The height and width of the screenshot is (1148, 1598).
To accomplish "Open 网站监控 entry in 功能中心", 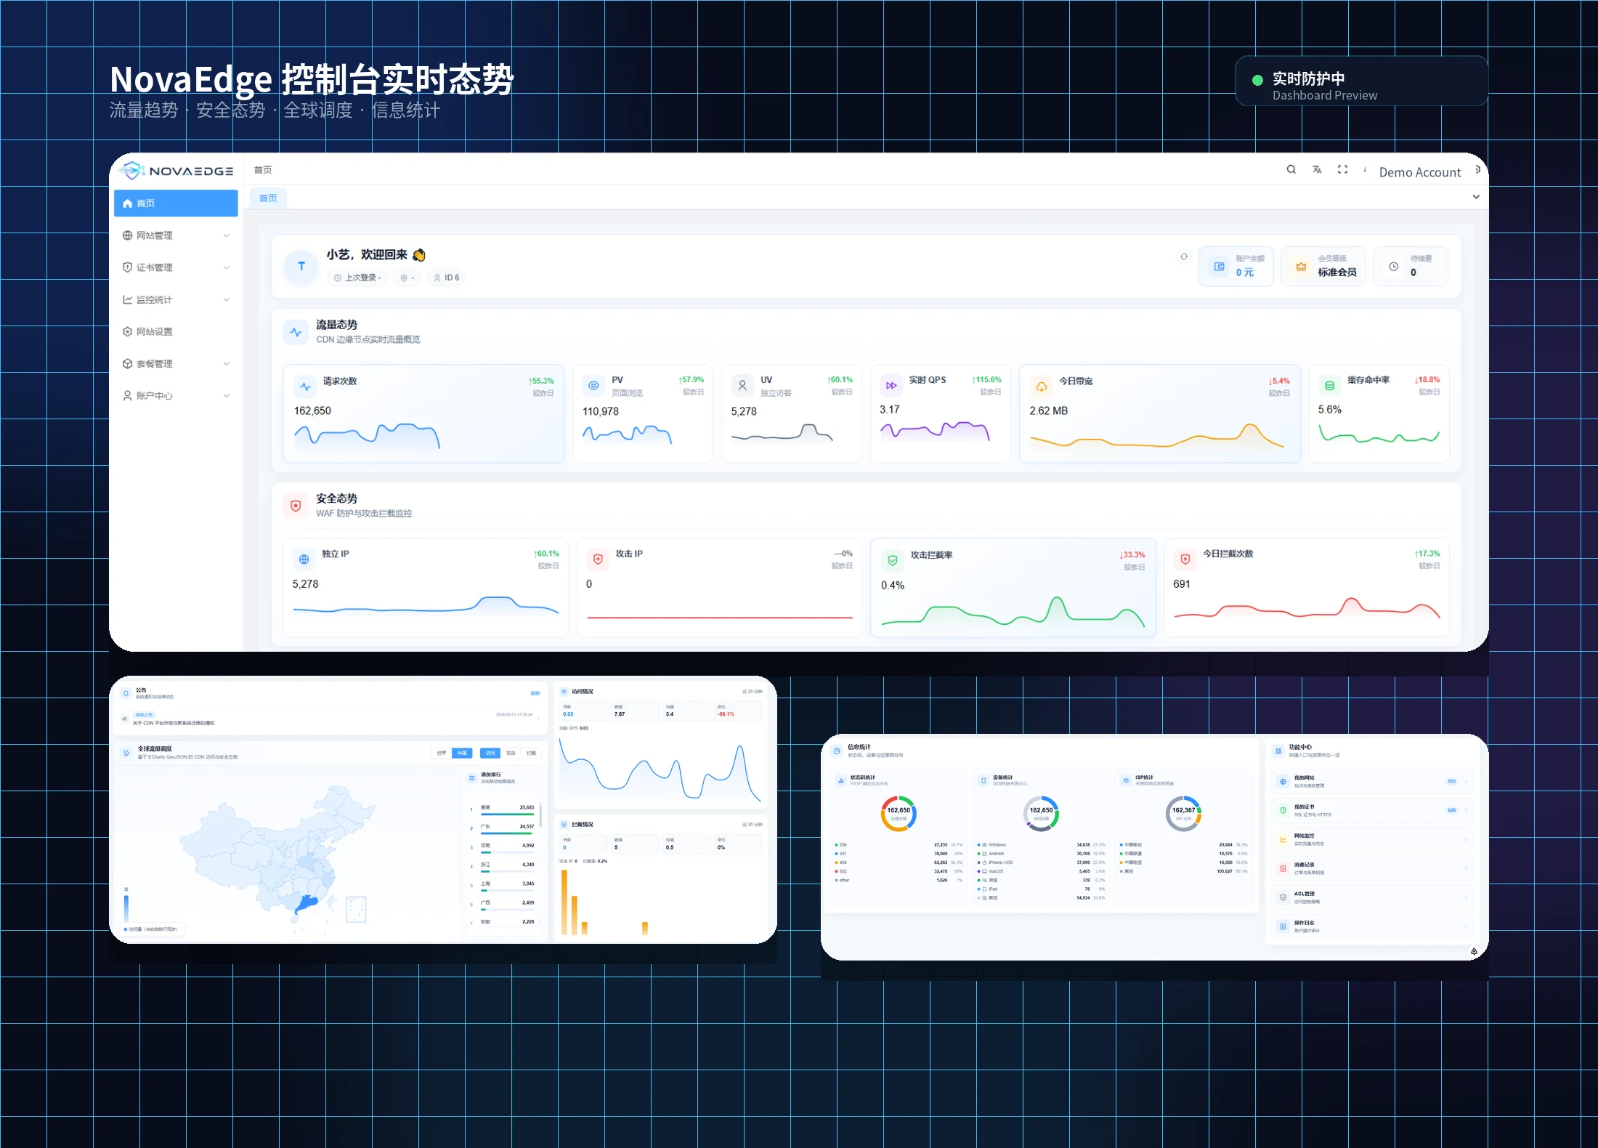I will coord(1372,839).
